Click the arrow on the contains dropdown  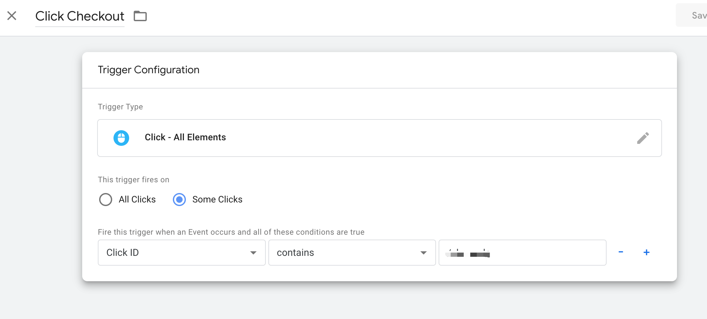point(424,253)
